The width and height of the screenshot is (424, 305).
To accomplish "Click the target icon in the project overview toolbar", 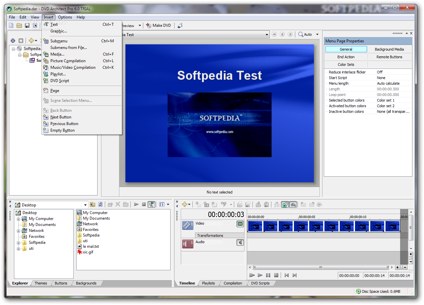I will coord(13,40).
